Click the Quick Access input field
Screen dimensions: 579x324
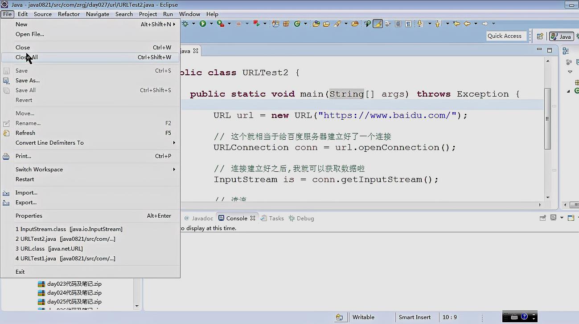[506, 36]
